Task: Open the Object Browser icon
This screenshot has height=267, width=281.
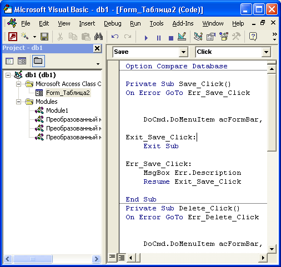Action: (224, 37)
